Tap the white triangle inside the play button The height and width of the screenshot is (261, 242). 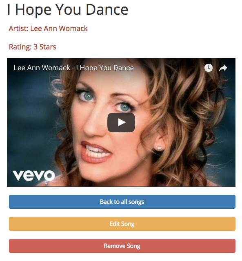coord(122,123)
